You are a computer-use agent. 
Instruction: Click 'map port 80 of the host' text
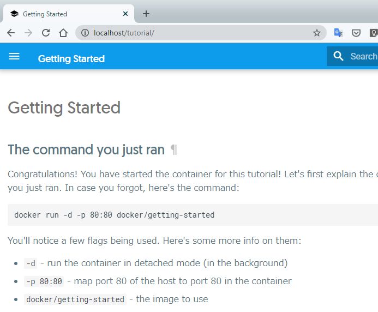125,281
